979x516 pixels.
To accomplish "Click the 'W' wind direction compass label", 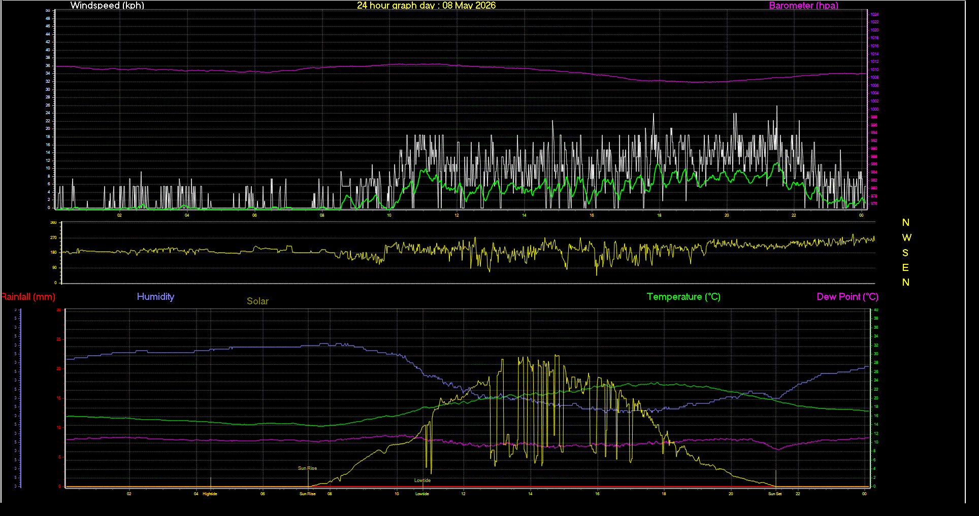I will click(906, 237).
